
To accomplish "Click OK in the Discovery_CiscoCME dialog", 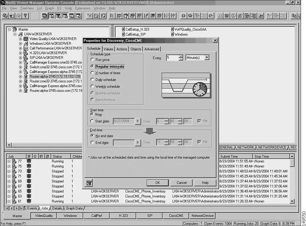I will (158, 183).
